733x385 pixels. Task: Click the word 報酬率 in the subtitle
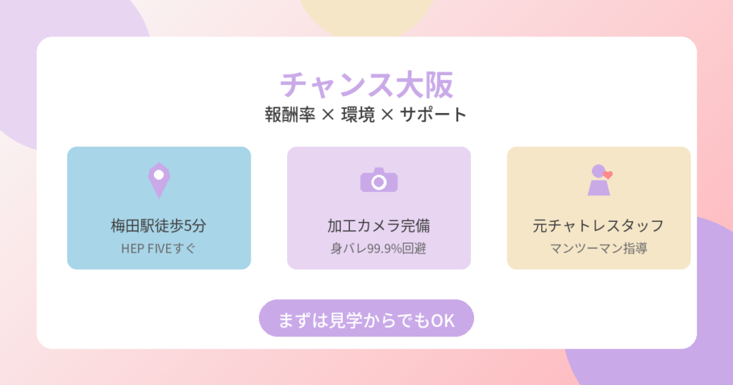click(289, 114)
